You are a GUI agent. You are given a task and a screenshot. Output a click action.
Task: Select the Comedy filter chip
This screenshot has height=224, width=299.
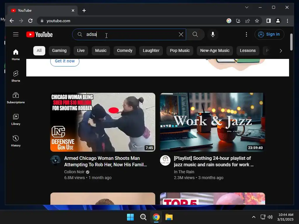coord(124,50)
